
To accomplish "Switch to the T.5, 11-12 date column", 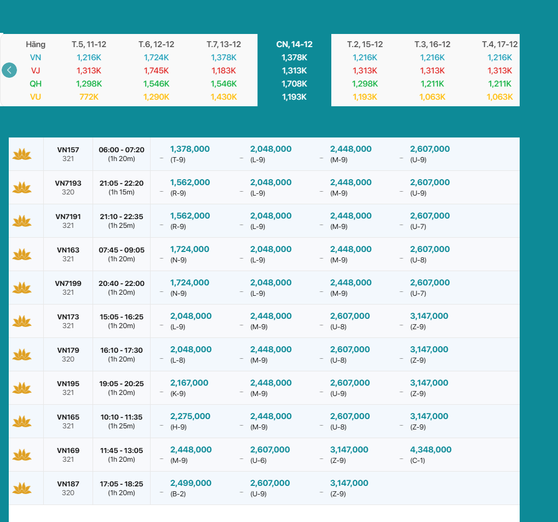I will pyautogui.click(x=89, y=44).
